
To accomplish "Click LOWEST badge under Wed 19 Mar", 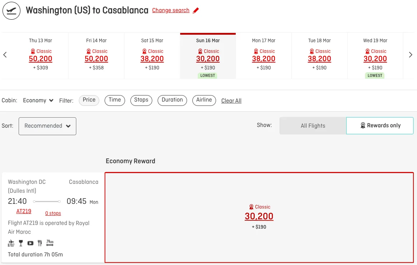I will 375,76.
